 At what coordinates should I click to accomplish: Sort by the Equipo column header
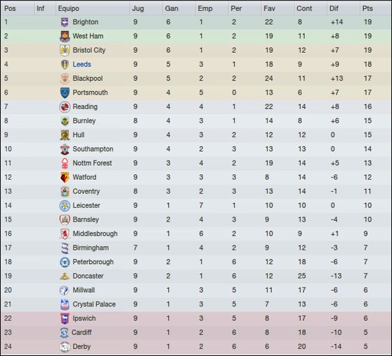[x=69, y=8]
